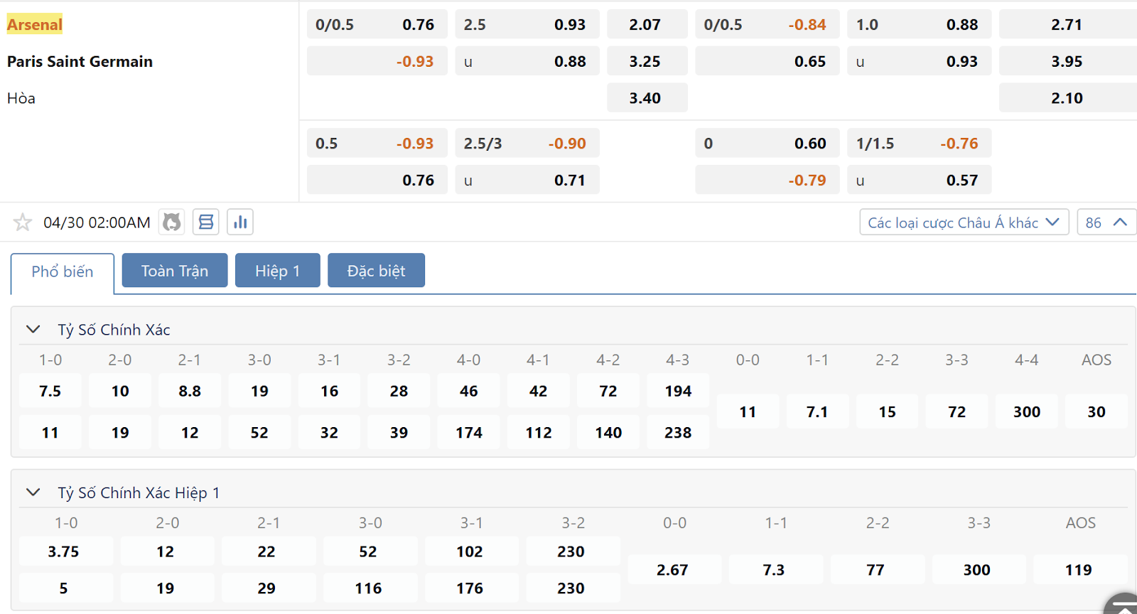Bet first-half score 1-1 at 7.3
The image size is (1137, 614).
coord(775,569)
